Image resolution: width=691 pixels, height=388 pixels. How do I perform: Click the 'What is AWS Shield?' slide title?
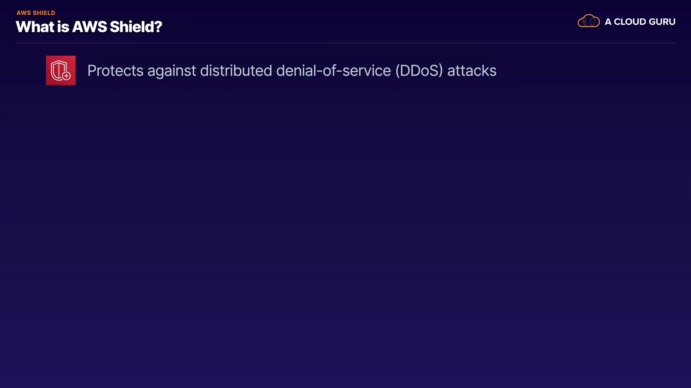(89, 27)
